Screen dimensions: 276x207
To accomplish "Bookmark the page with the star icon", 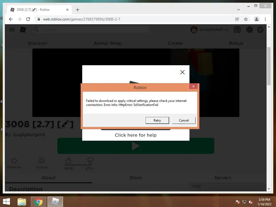I will pos(246,19).
